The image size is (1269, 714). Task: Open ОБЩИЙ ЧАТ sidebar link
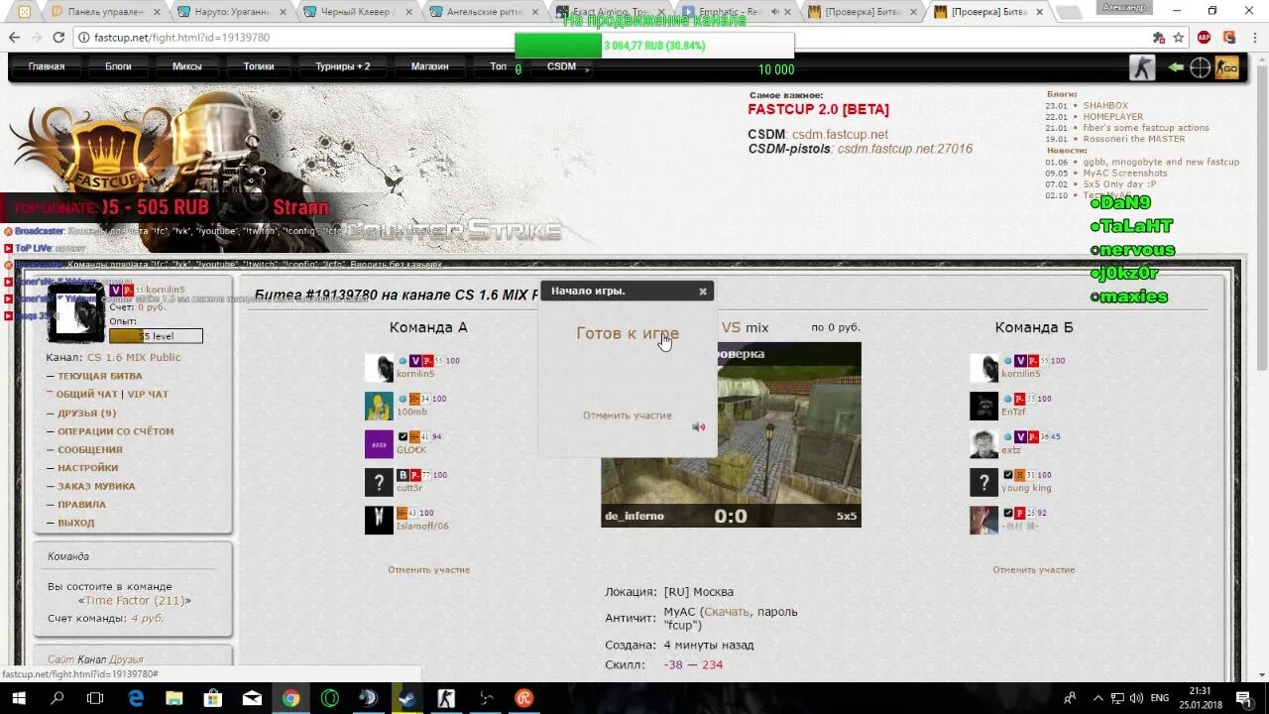coord(87,394)
